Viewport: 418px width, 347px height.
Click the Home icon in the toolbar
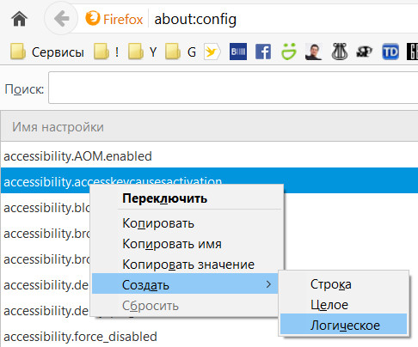pos(19,19)
